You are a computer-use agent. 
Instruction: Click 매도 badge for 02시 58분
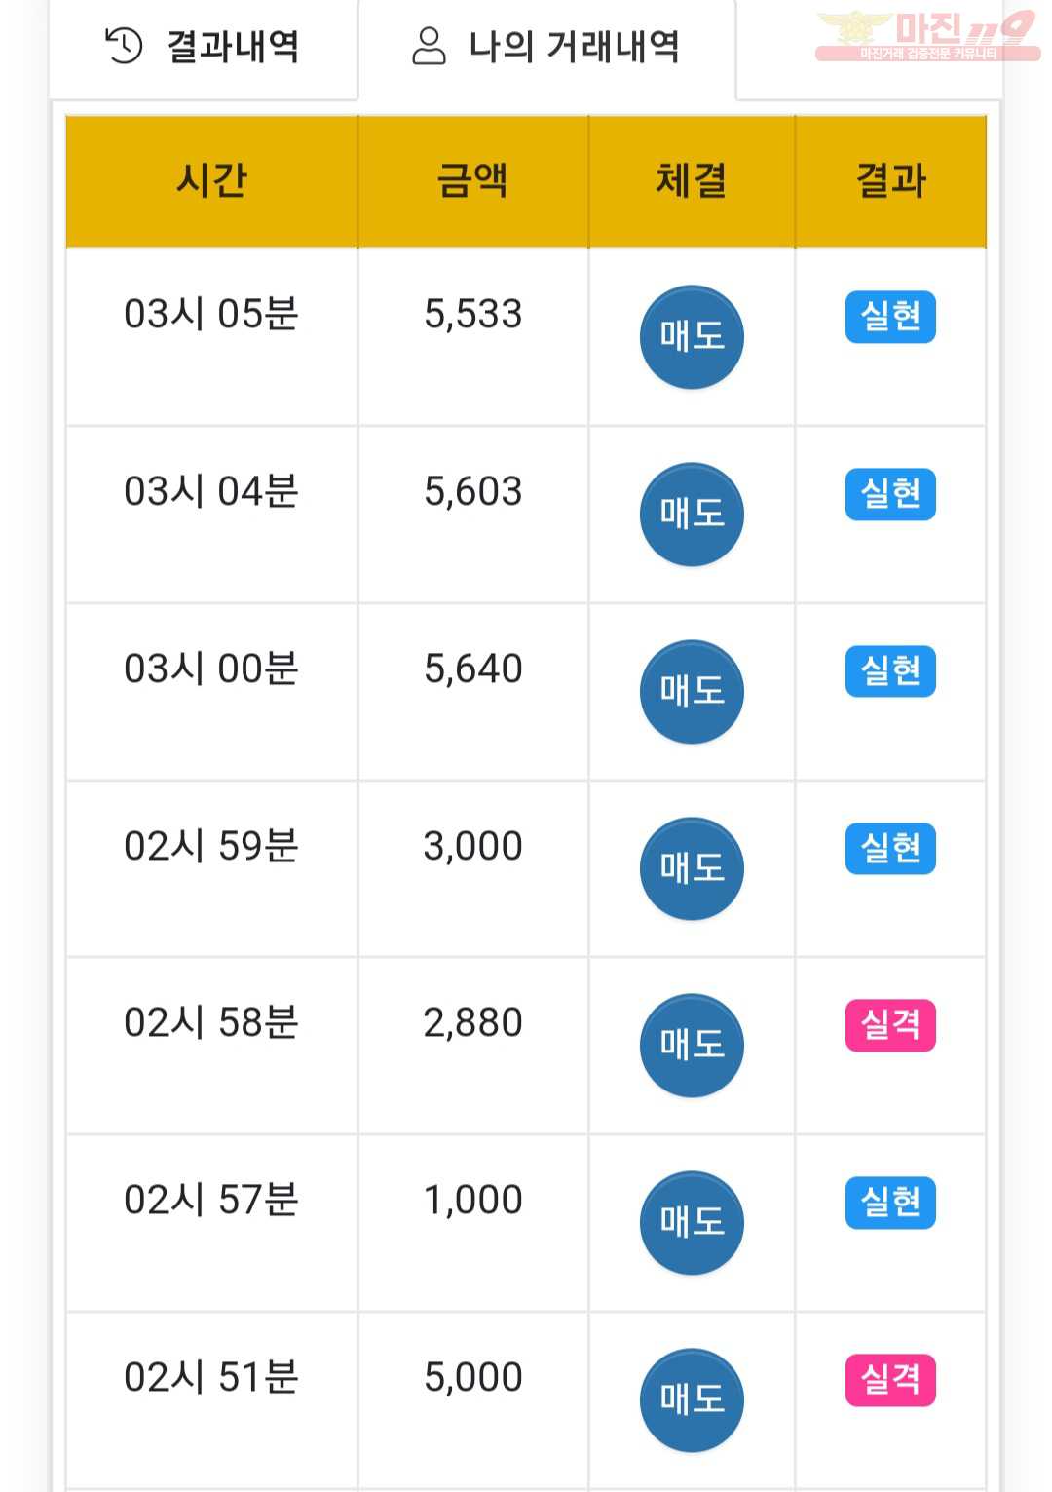pyautogui.click(x=692, y=1046)
